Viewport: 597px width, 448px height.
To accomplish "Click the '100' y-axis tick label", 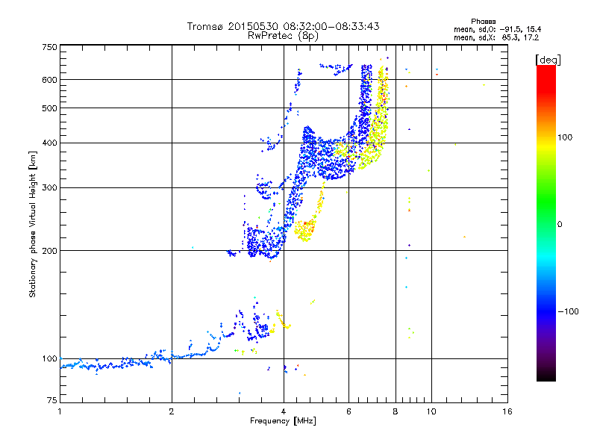I will coord(49,359).
